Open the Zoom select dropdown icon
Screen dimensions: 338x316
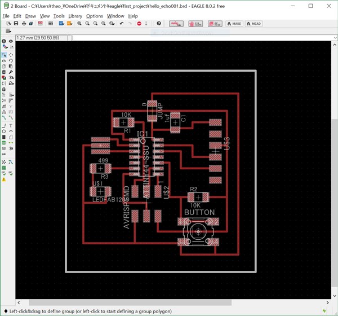pos(112,23)
